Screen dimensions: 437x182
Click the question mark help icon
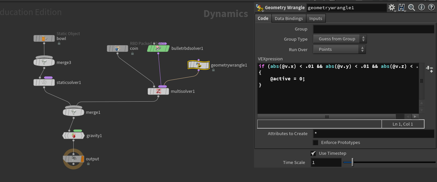click(431, 7)
